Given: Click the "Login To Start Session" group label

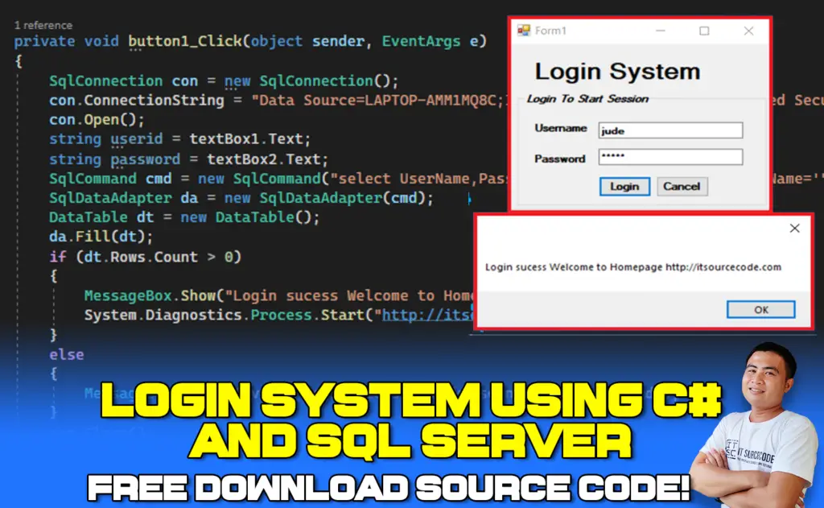Looking at the screenshot, I should [587, 99].
